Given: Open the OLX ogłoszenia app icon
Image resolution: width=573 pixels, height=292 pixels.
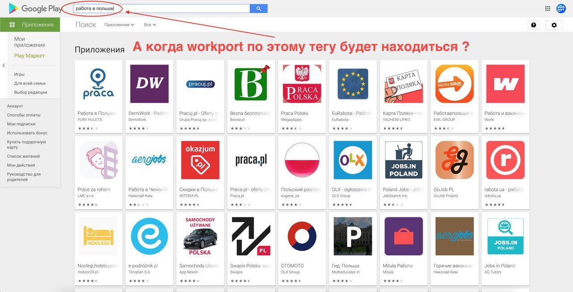Looking at the screenshot, I should [x=353, y=160].
